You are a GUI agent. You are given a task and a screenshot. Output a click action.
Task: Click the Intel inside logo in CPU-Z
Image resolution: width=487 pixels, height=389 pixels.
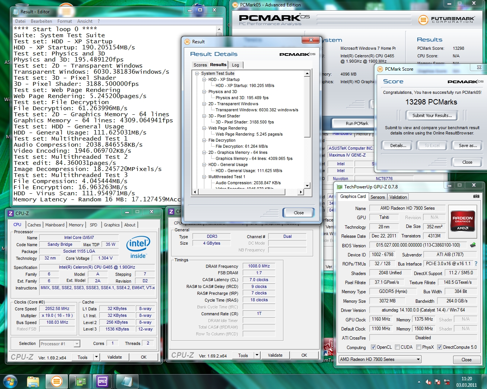coord(138,247)
